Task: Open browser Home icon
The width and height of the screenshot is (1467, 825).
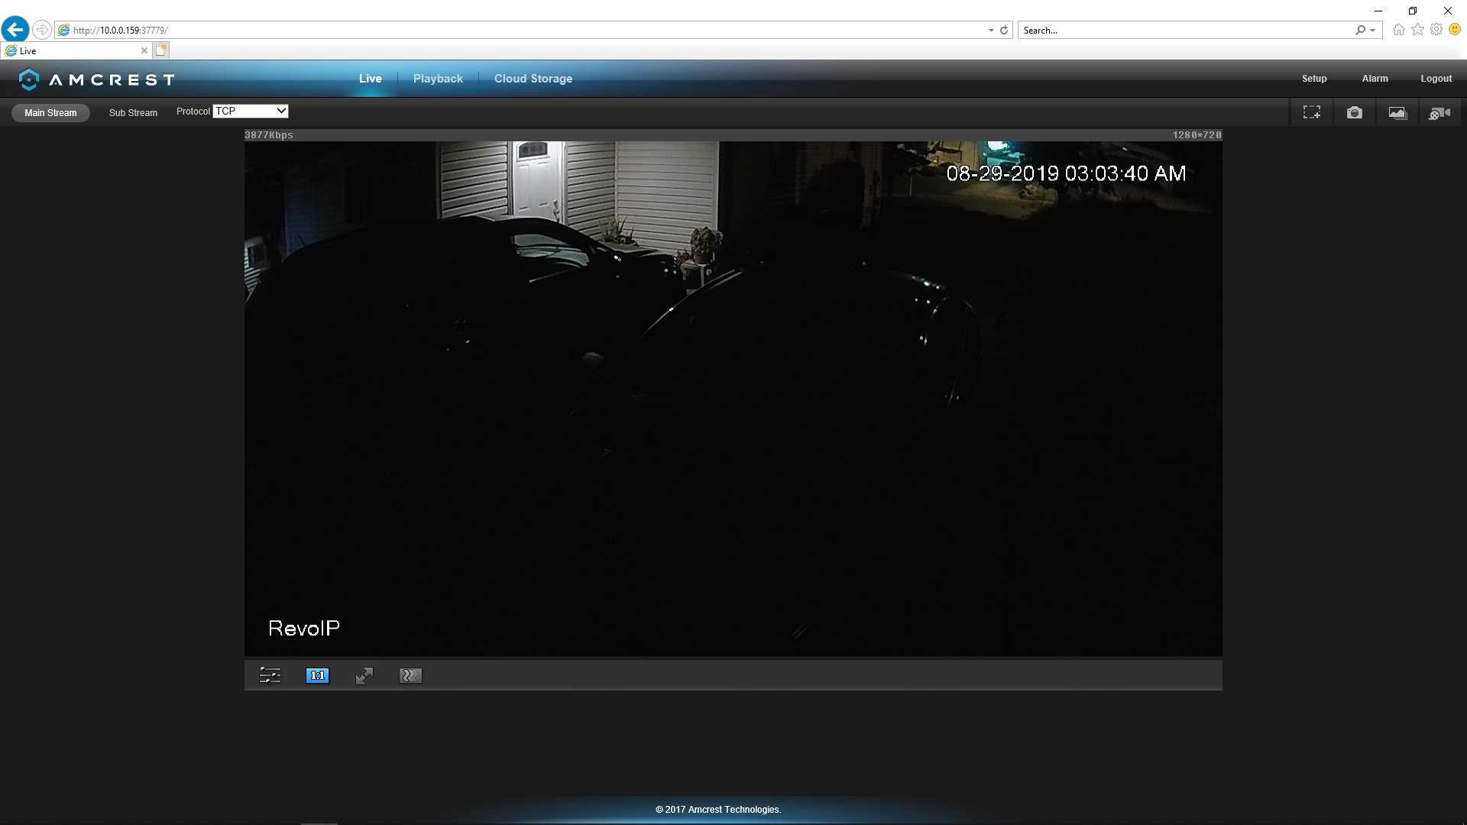Action: tap(1399, 30)
